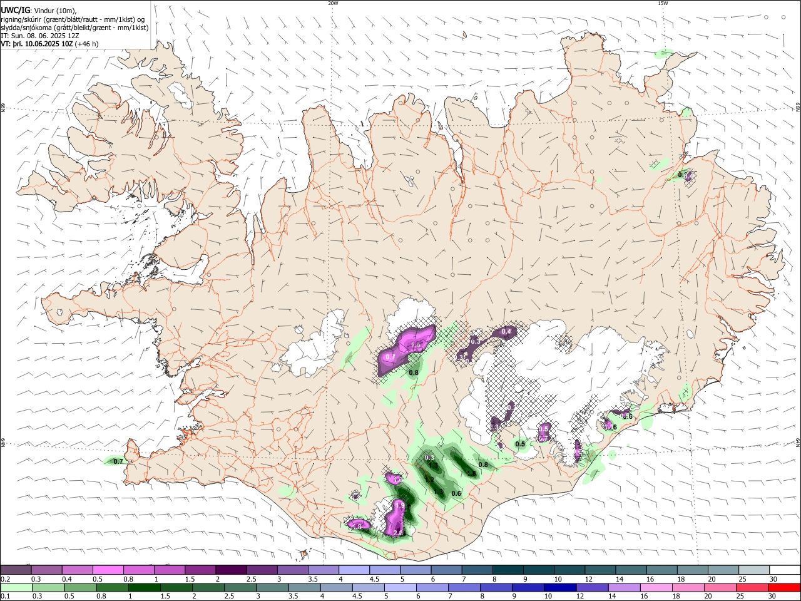Pick the white 30 swatch in snow legend
Image resolution: width=801 pixels, height=601 pixels.
coord(784,570)
